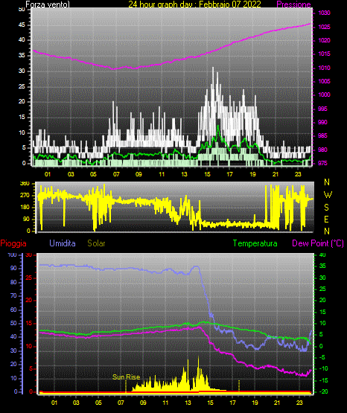Click the 1025 pressure scale value
The height and width of the screenshot is (413, 347).
[x=324, y=27]
